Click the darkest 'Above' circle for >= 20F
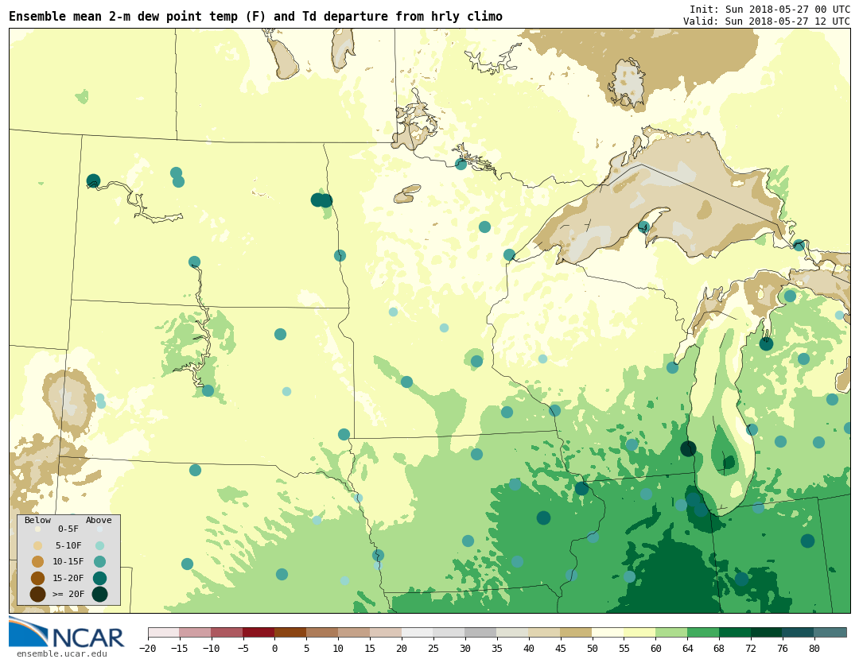 click(99, 595)
